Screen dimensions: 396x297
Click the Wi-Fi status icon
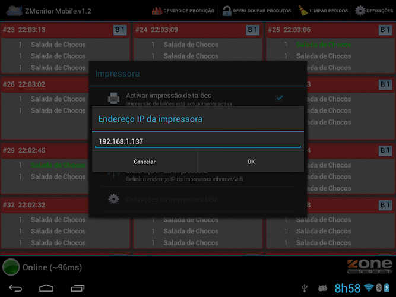coord(369,287)
